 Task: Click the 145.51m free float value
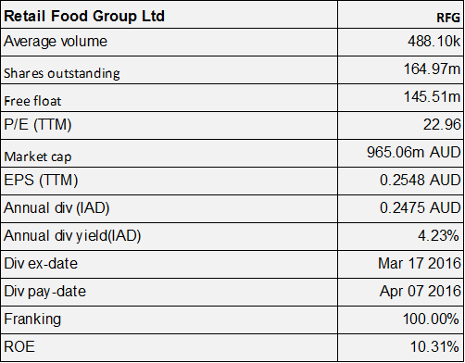pyautogui.click(x=432, y=96)
